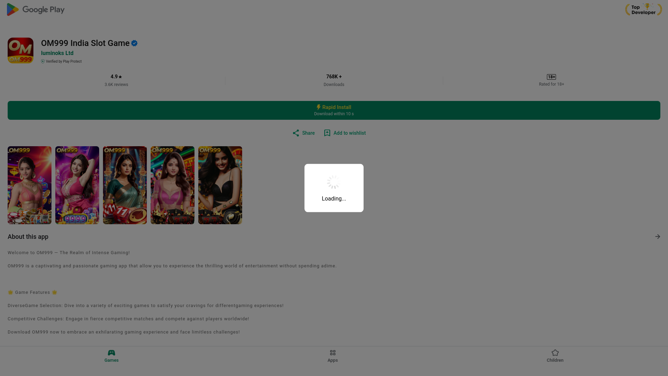Viewport: 668px width, 376px height.
Task: Expand About this app arrow
Action: [x=658, y=237]
